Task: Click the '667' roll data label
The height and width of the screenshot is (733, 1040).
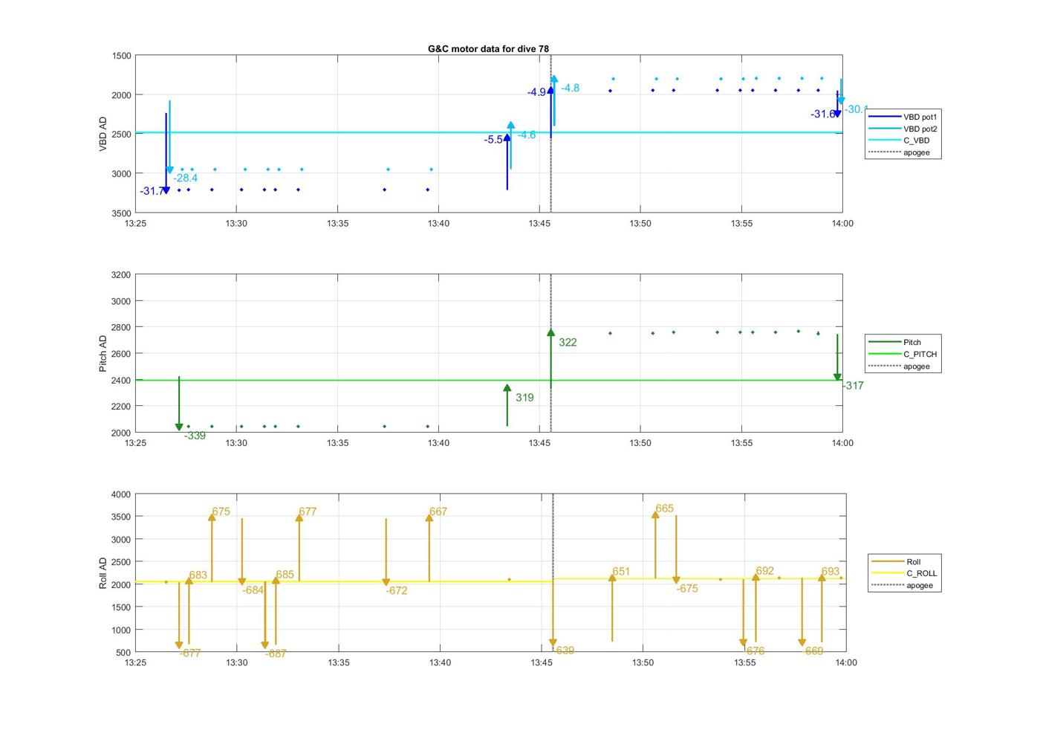Action: coord(438,512)
